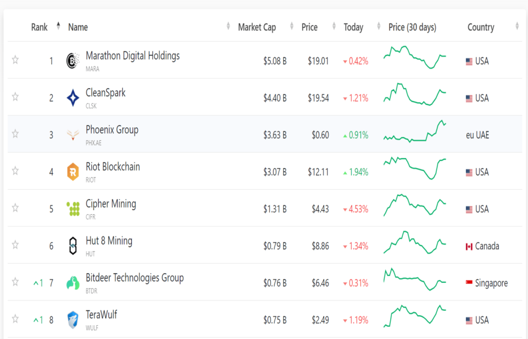This screenshot has height=339, width=528.
Task: Click the Bitdeer Technologies Group logo icon
Action: pyautogui.click(x=73, y=283)
